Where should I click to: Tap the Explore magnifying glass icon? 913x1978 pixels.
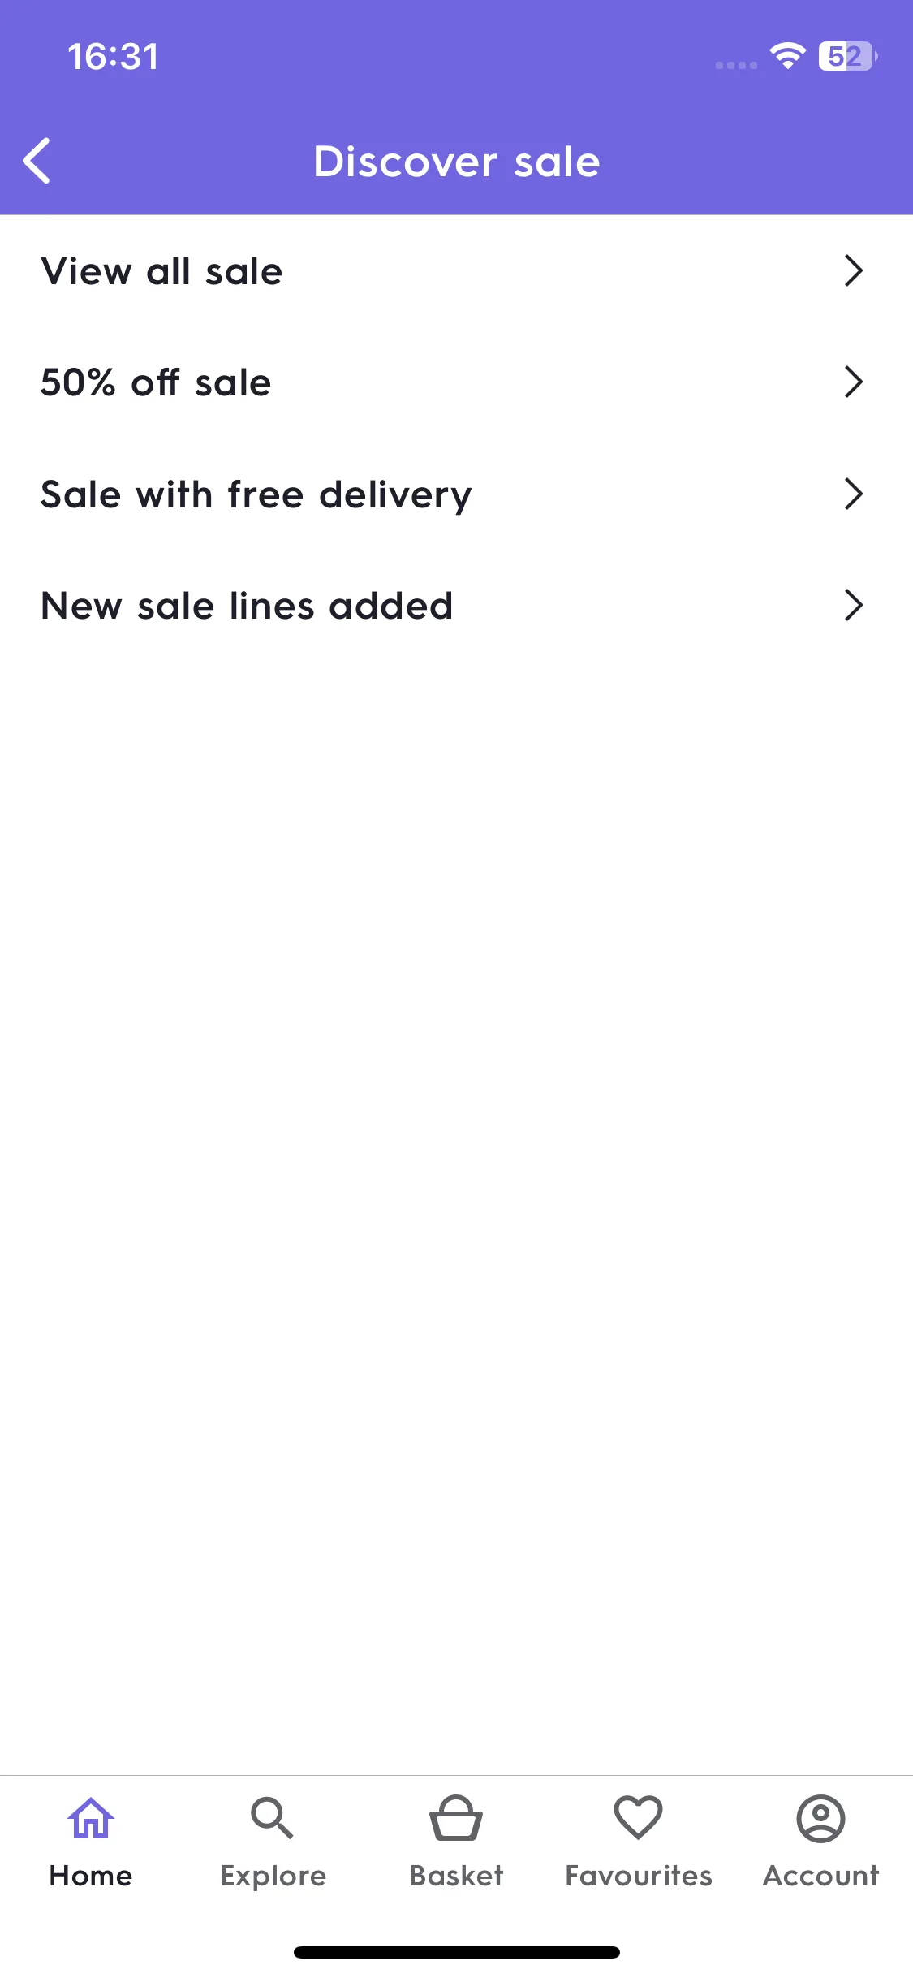[273, 1817]
